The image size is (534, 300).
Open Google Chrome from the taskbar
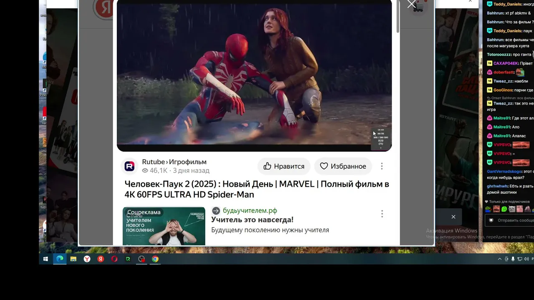(155, 259)
